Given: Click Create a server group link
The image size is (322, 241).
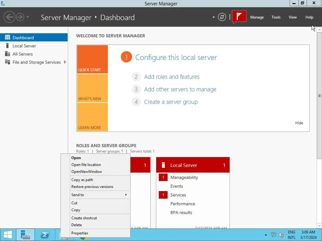Looking at the screenshot, I should [x=171, y=102].
